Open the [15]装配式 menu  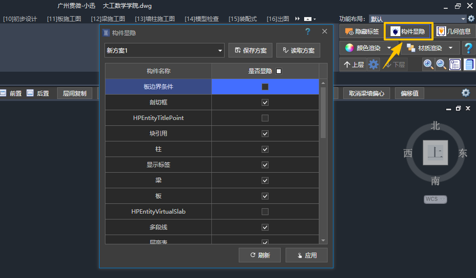pos(243,19)
